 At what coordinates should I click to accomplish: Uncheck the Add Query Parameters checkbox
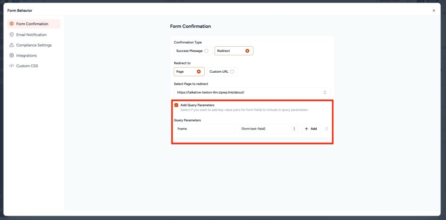pyautogui.click(x=176, y=105)
